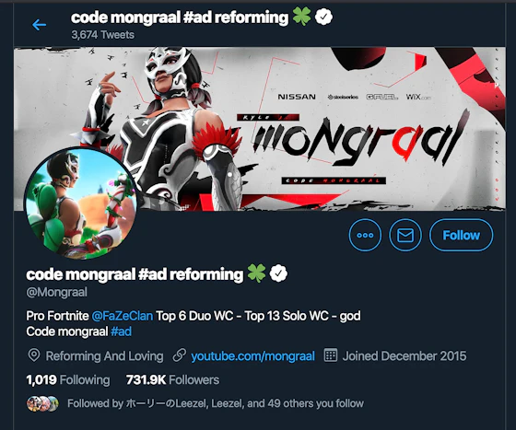Open the three-dot more options menu
The image size is (516, 430).
tap(365, 235)
